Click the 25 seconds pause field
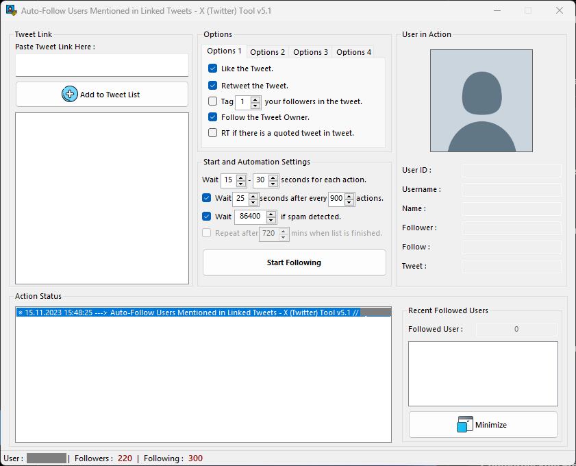The width and height of the screenshot is (576, 466). pos(241,199)
